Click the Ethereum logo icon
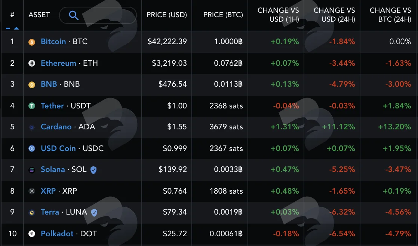Viewport: 418px width, 246px height. pos(32,63)
